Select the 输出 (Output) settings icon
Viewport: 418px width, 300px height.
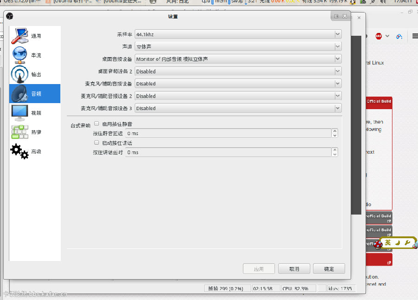[20, 74]
